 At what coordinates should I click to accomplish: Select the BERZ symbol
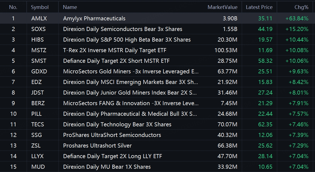[x=38, y=103]
